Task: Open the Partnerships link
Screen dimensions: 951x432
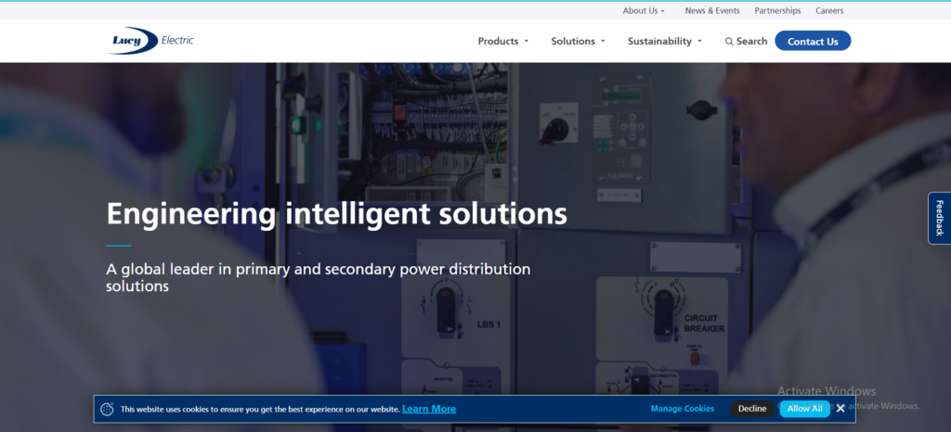Action: [x=777, y=11]
